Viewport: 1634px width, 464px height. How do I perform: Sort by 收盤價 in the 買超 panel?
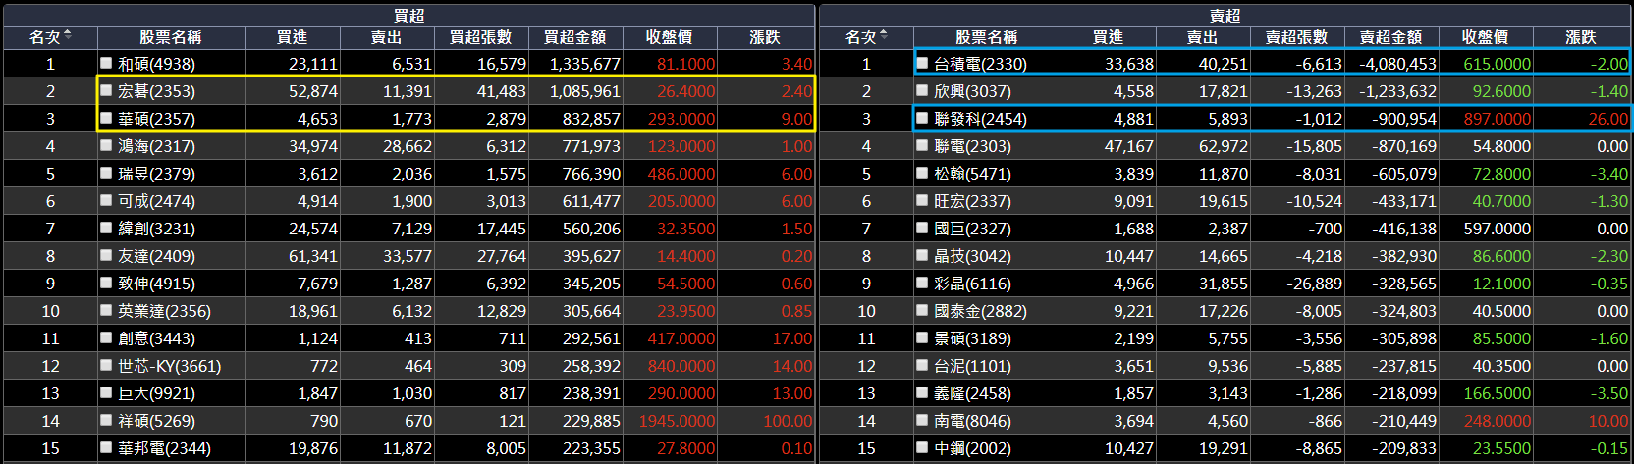point(670,37)
